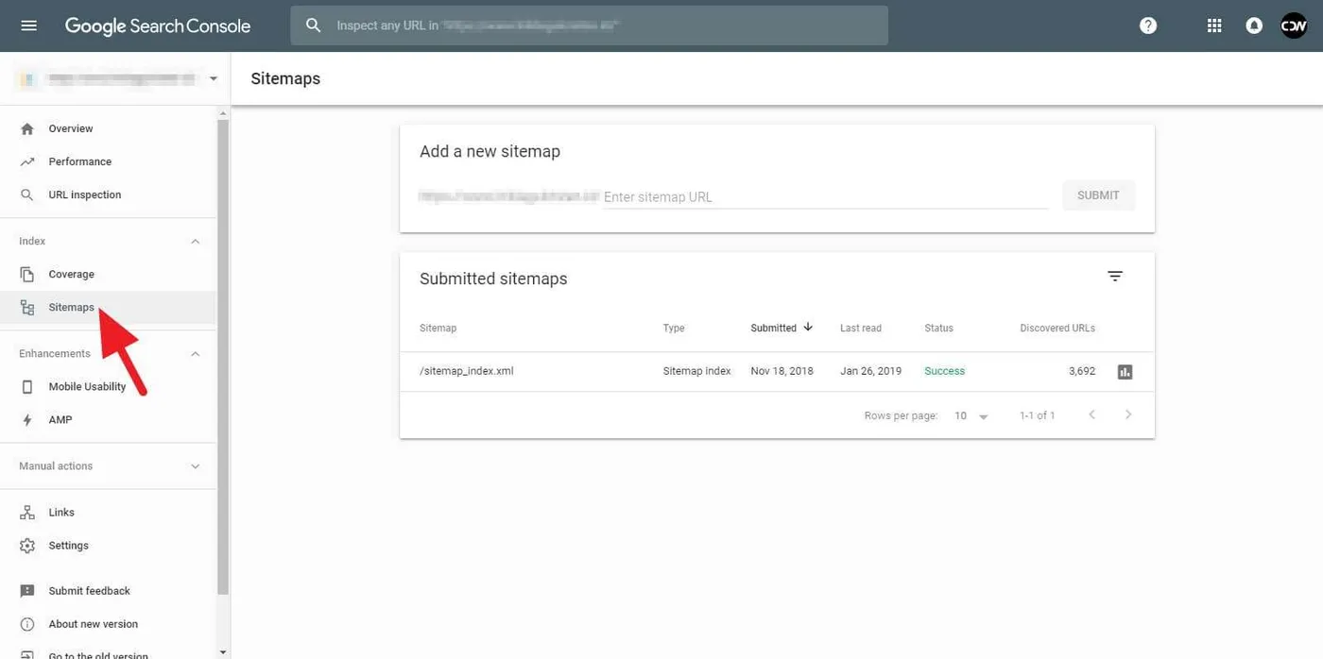Viewport: 1323px width, 659px height.
Task: Open the help question mark icon
Action: point(1148,25)
